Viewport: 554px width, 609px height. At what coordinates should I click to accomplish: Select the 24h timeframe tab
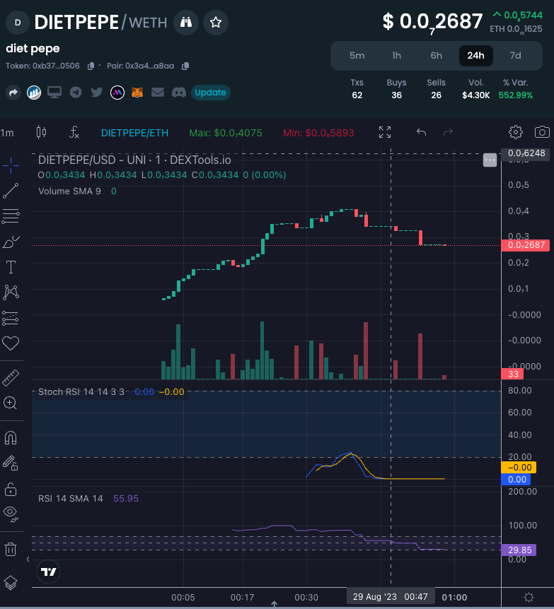point(475,56)
